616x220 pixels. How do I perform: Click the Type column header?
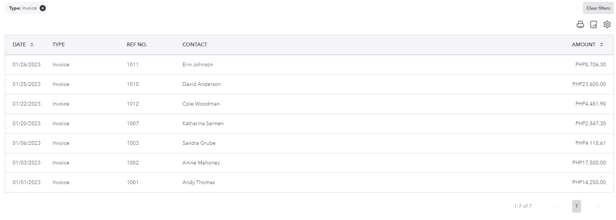point(59,44)
